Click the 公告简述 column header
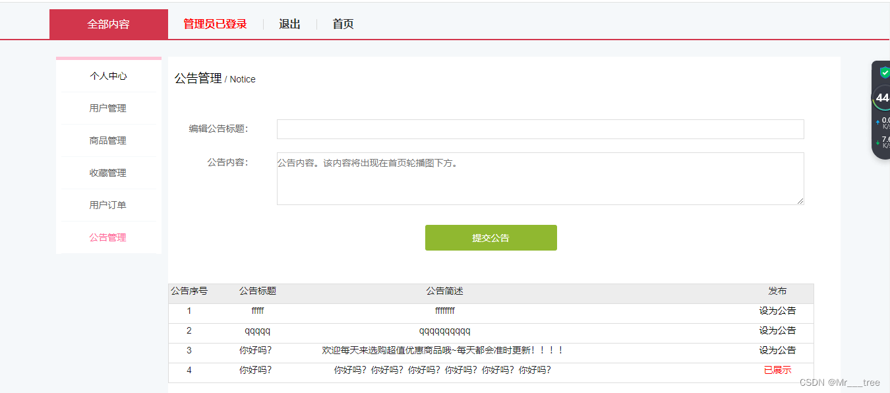This screenshot has width=890, height=393. coord(444,291)
